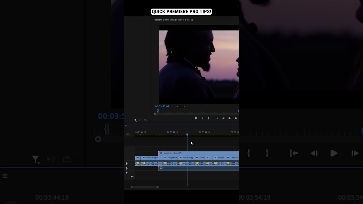Click the Mark In button

202,118
